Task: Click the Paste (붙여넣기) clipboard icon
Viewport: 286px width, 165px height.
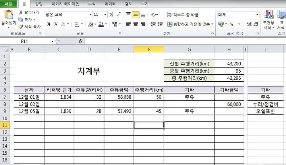Action: (x=9, y=15)
